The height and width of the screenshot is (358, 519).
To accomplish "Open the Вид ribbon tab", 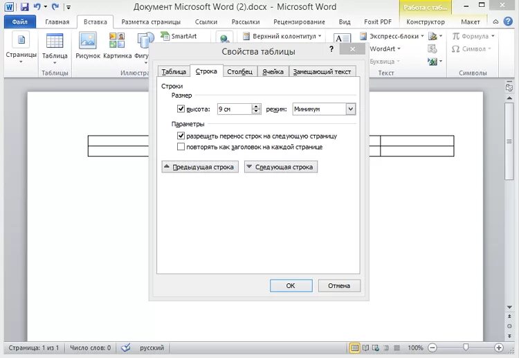I will tap(345, 22).
